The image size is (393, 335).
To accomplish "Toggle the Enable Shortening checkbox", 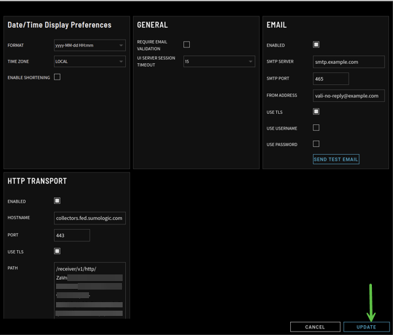I will pos(57,77).
